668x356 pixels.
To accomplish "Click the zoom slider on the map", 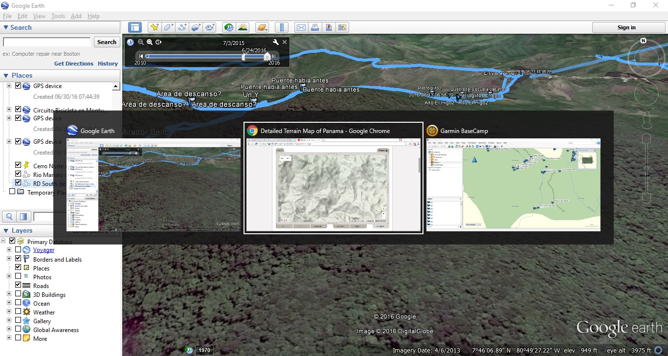I will point(646,168).
